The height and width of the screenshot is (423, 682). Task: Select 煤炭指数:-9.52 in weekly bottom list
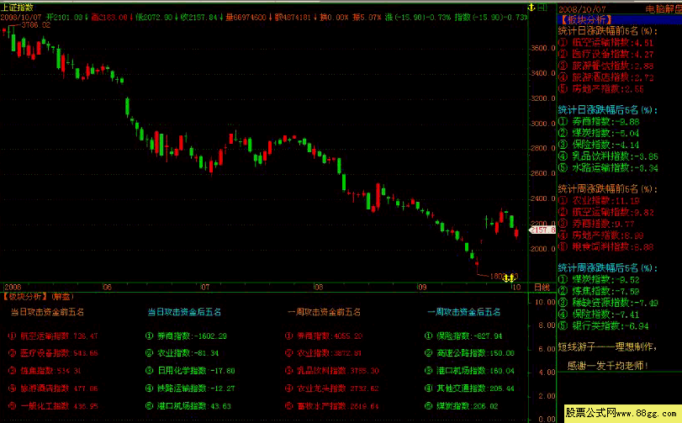[599, 279]
